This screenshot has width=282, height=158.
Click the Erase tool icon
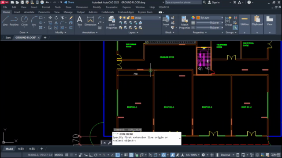tap(71, 18)
